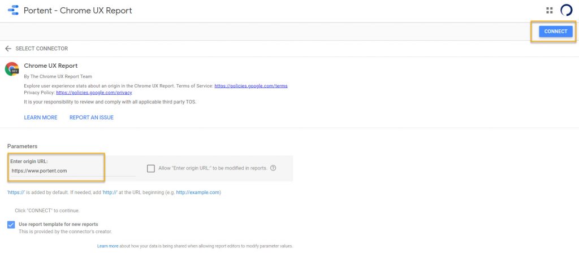
Task: Go back using the arrow beside Select Connector
Action: 8,49
